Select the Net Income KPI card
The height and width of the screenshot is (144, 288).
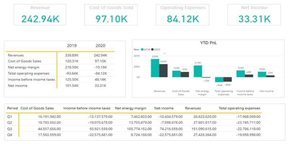pyautogui.click(x=255, y=14)
